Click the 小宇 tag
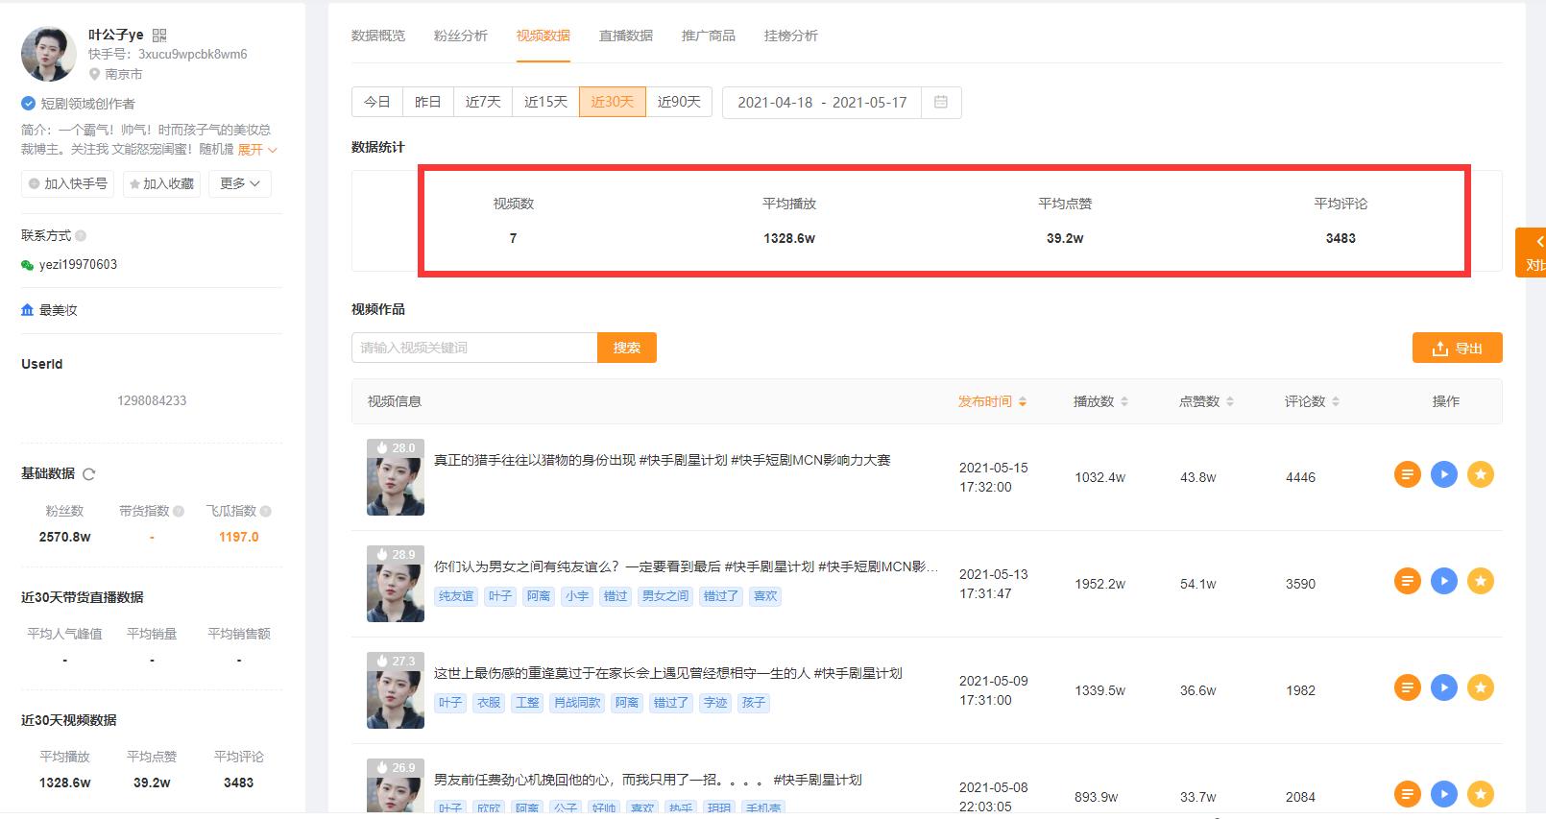The height and width of the screenshot is (819, 1546). click(577, 596)
